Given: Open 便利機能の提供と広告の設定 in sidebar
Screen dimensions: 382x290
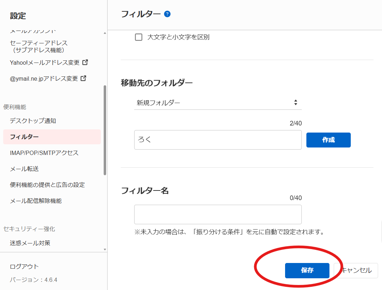Looking at the screenshot, I should (x=47, y=185).
